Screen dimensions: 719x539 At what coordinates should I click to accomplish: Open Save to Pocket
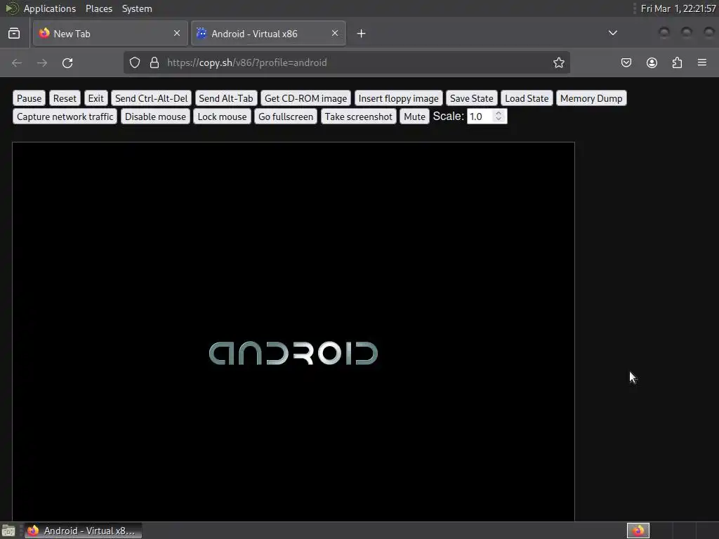pyautogui.click(x=626, y=62)
